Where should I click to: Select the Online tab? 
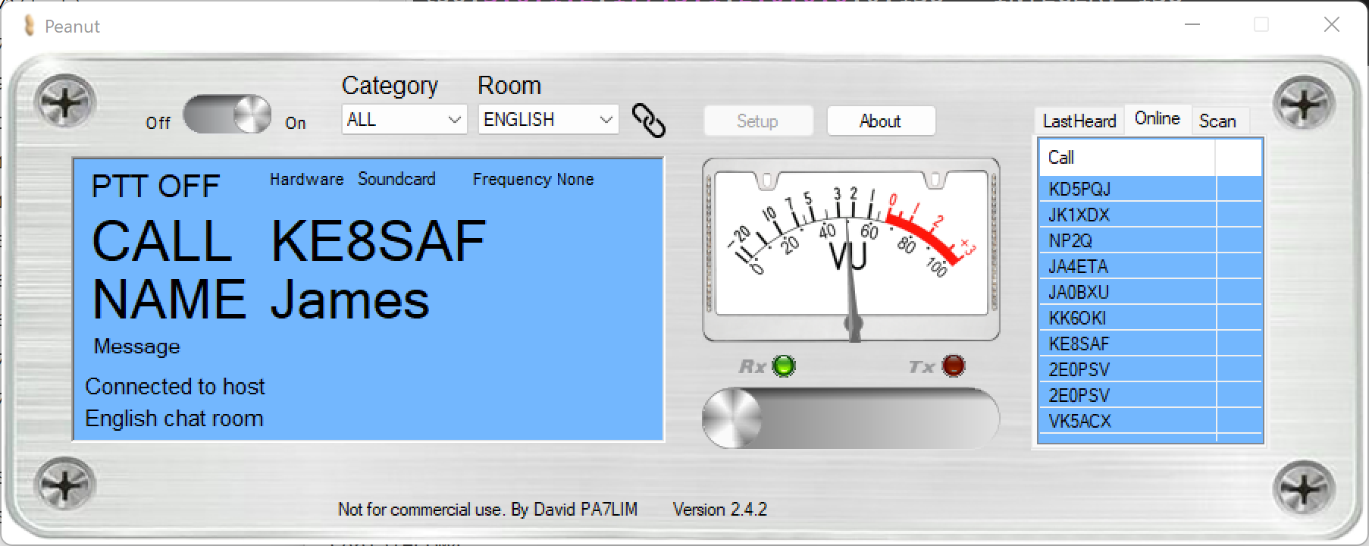tap(1157, 119)
